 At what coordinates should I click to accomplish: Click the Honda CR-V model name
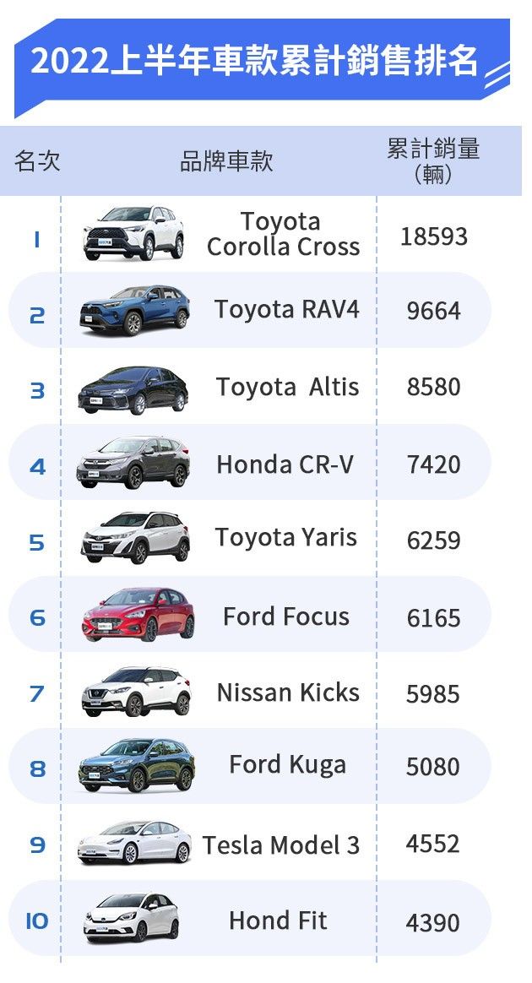pyautogui.click(x=285, y=464)
